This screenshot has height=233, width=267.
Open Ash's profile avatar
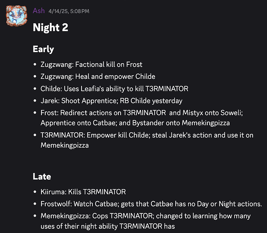point(16,16)
